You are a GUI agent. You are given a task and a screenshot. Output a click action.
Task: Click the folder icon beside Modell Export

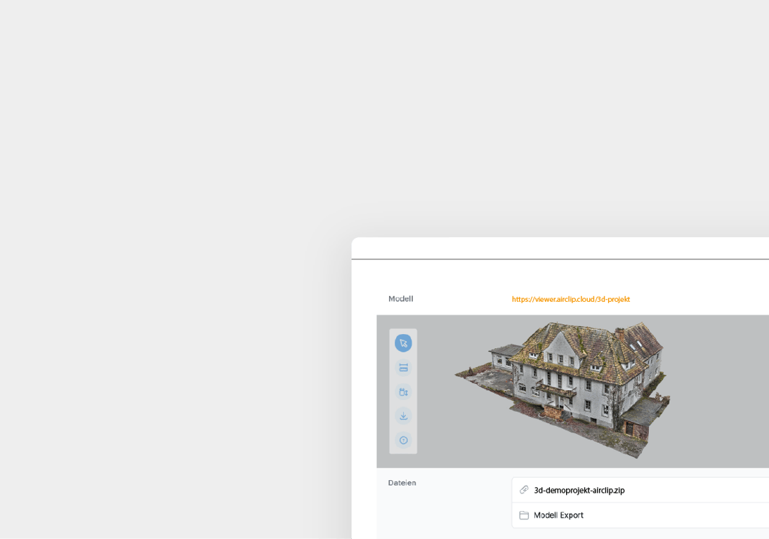[524, 515]
